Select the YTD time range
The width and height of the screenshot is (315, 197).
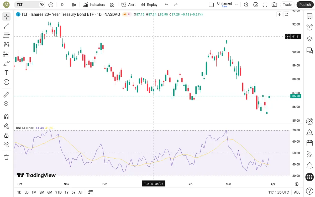[x=58, y=192]
